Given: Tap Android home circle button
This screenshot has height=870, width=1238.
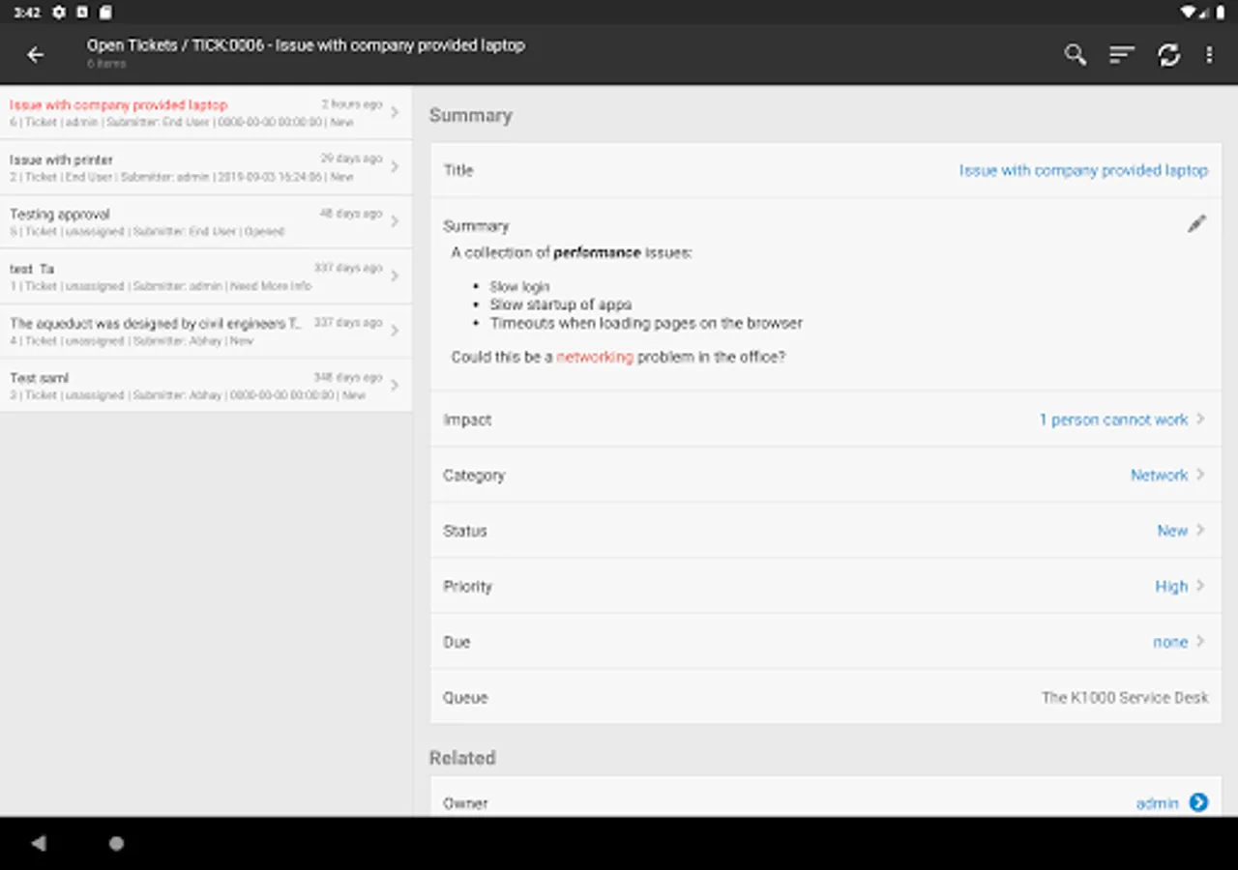Looking at the screenshot, I should [116, 844].
